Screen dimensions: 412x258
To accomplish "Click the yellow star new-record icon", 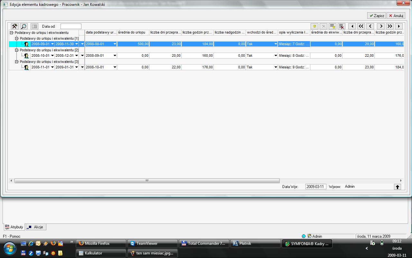I will tap(314, 26).
